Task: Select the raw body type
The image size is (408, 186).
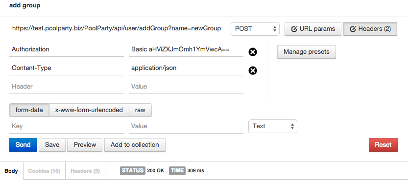Action: coord(140,110)
